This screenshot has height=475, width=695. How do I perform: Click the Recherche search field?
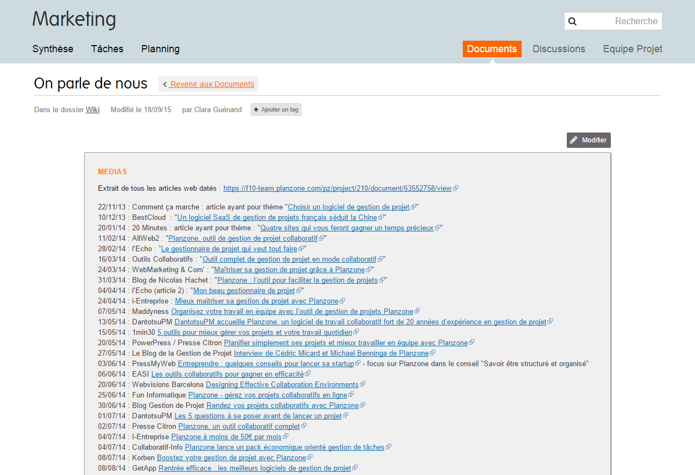point(613,21)
